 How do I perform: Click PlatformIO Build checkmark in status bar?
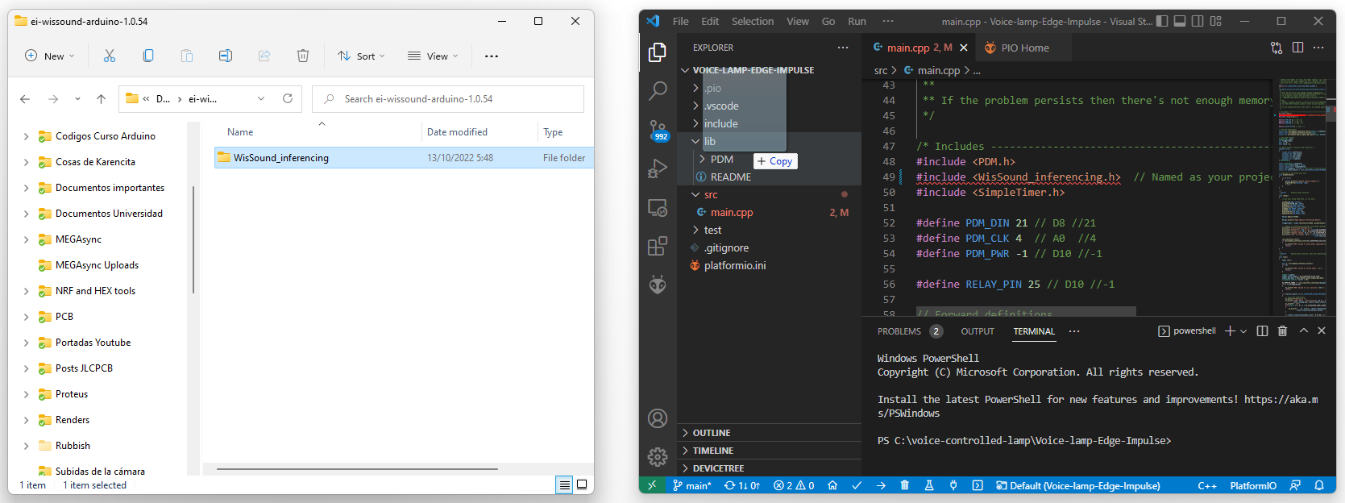(857, 485)
